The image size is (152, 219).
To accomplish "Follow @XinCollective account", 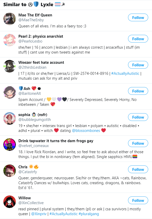I will [138, 200].
